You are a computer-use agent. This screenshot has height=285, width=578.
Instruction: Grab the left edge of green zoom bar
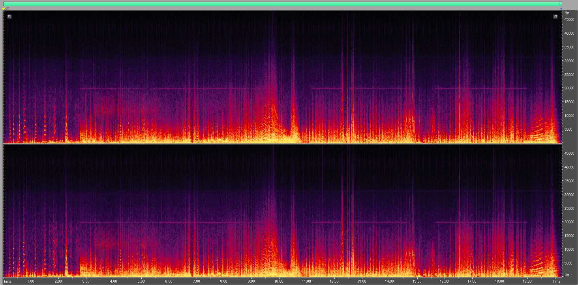coord(4,4)
